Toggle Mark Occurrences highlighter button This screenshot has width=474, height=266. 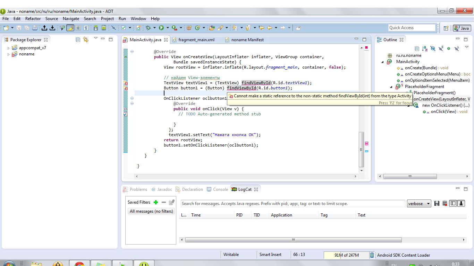click(x=70, y=28)
